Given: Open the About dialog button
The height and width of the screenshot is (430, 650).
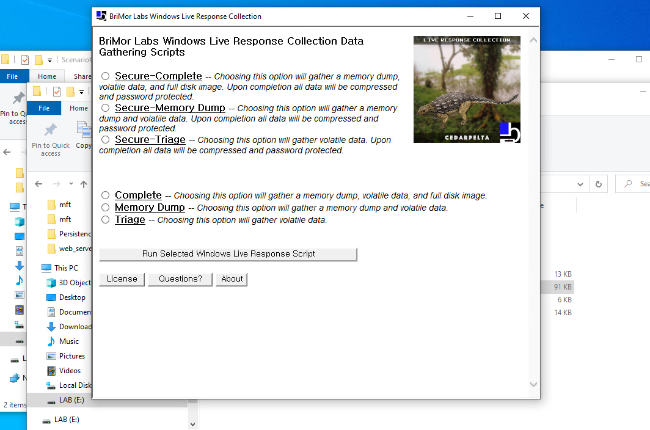Looking at the screenshot, I should click(232, 279).
